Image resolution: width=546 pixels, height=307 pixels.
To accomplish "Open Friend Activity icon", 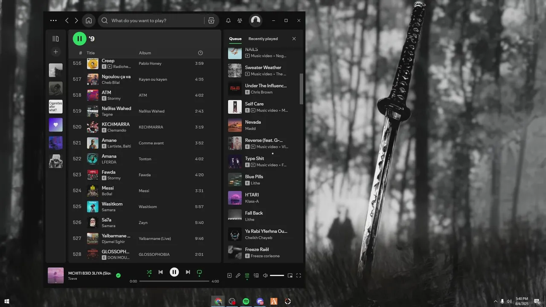I will pyautogui.click(x=240, y=20).
